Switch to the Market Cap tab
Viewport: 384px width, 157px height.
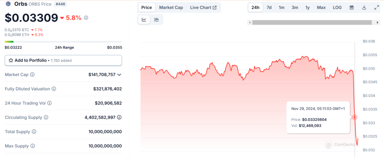pyautogui.click(x=171, y=7)
